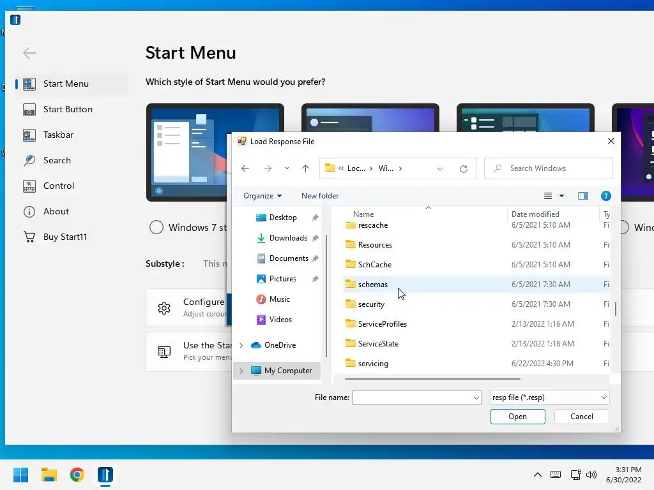
Task: Open the Start Menu sidebar section
Action: 71,84
